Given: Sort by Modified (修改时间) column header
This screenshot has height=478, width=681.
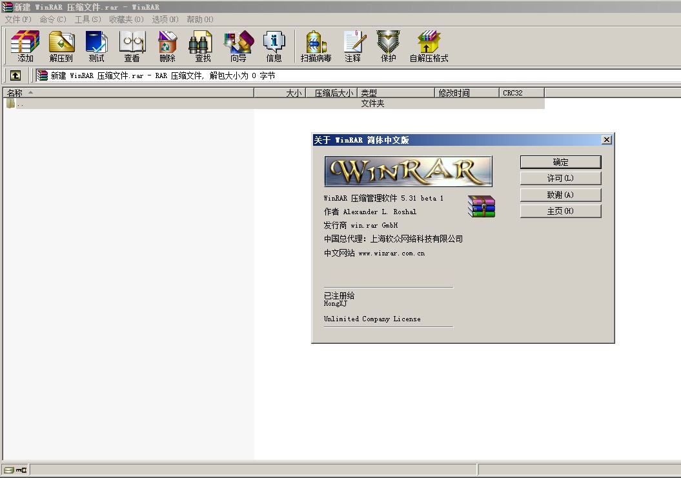Looking at the screenshot, I should (x=467, y=93).
